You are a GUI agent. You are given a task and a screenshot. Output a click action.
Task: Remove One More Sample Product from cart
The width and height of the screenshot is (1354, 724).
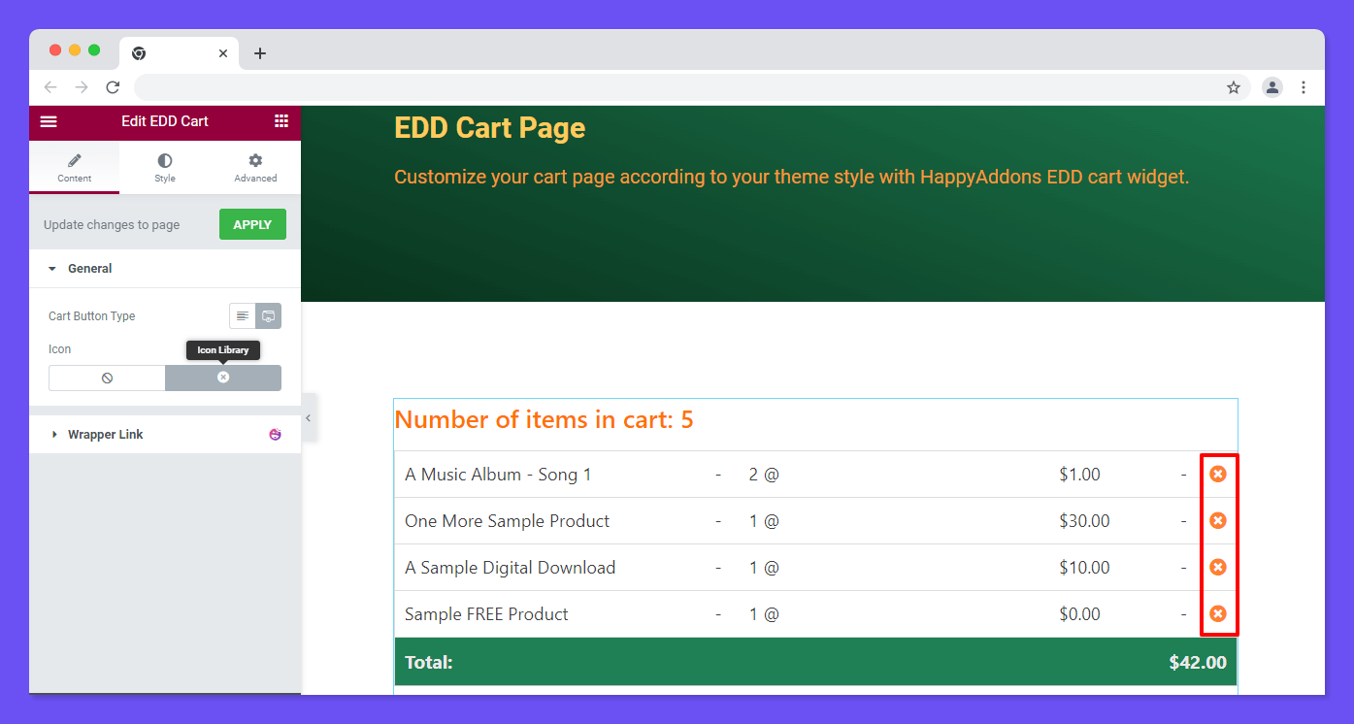click(x=1217, y=520)
